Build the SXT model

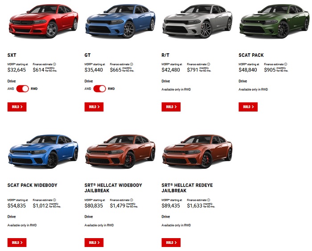[17, 107]
